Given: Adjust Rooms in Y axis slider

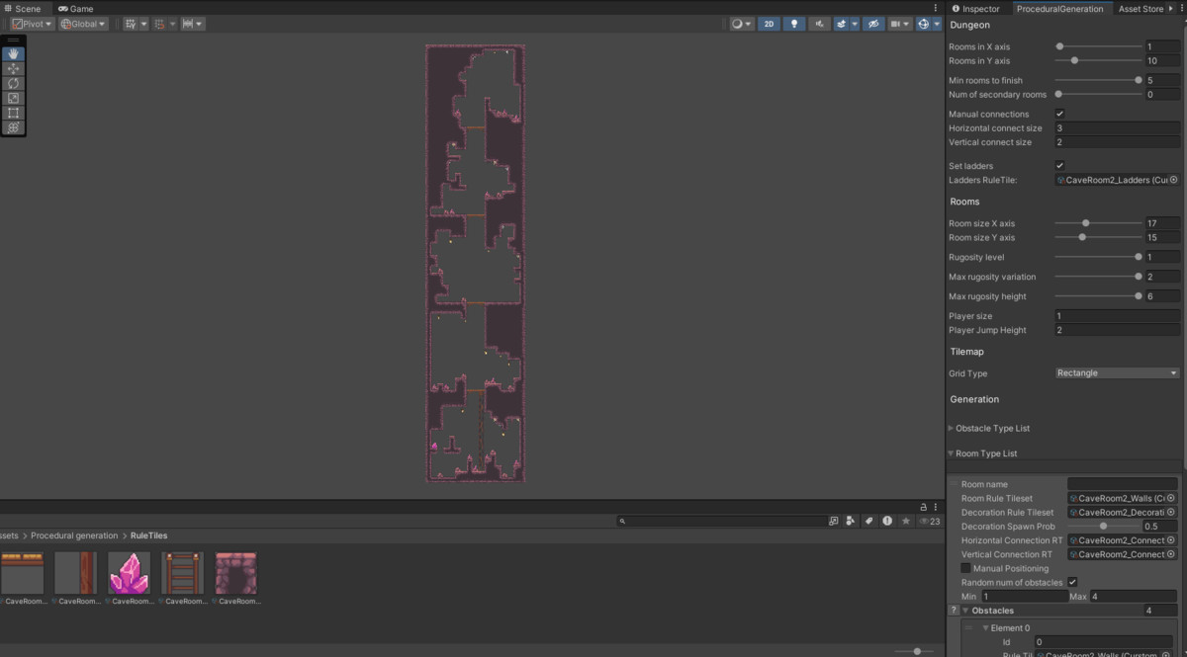Looking at the screenshot, I should 1098,60.
